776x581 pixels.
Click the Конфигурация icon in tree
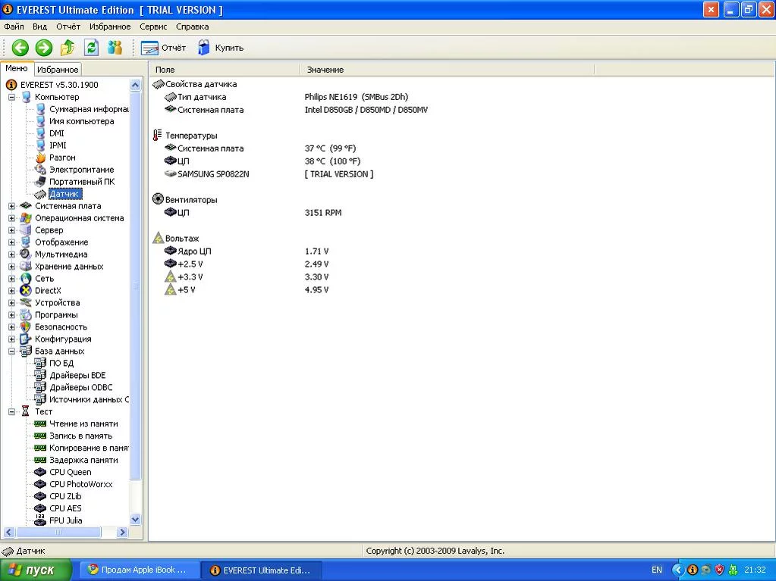[26, 339]
